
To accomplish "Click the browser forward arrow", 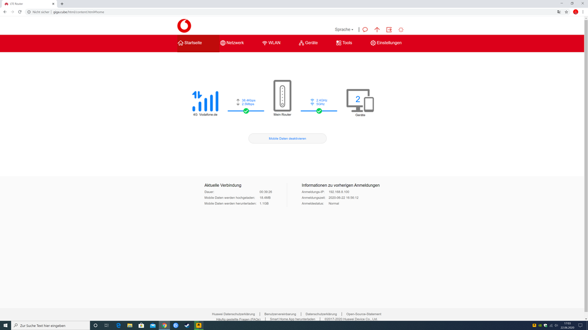I will 12,12.
